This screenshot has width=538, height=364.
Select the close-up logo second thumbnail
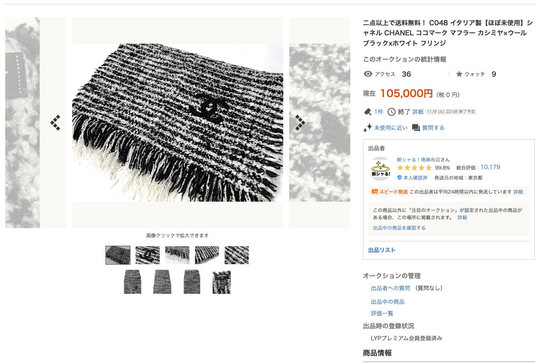point(148,255)
